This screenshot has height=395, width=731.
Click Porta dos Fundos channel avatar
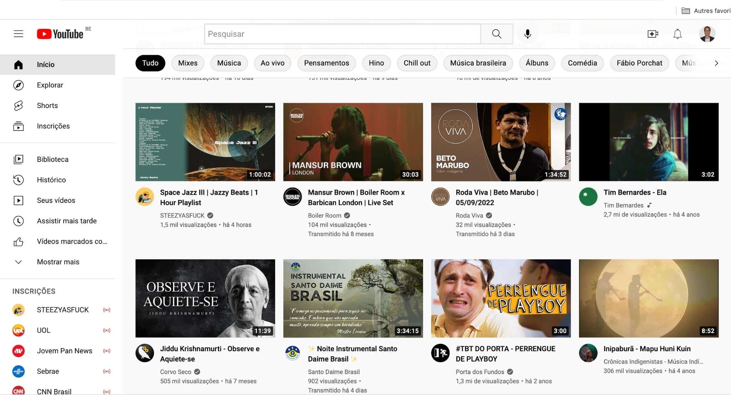[x=440, y=353]
